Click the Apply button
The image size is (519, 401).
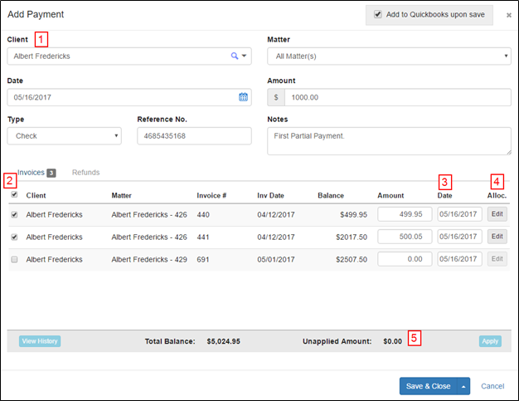click(x=490, y=341)
